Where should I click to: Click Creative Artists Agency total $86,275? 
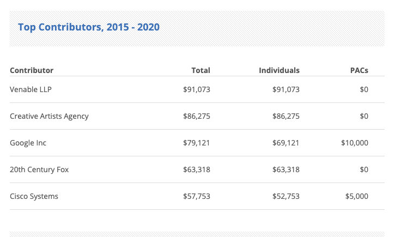[x=197, y=116]
